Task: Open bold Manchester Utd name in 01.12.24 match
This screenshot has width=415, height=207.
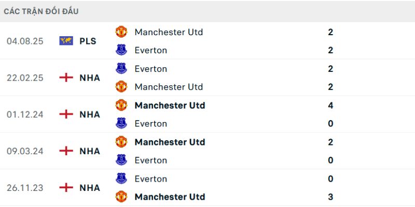Action: pyautogui.click(x=170, y=105)
